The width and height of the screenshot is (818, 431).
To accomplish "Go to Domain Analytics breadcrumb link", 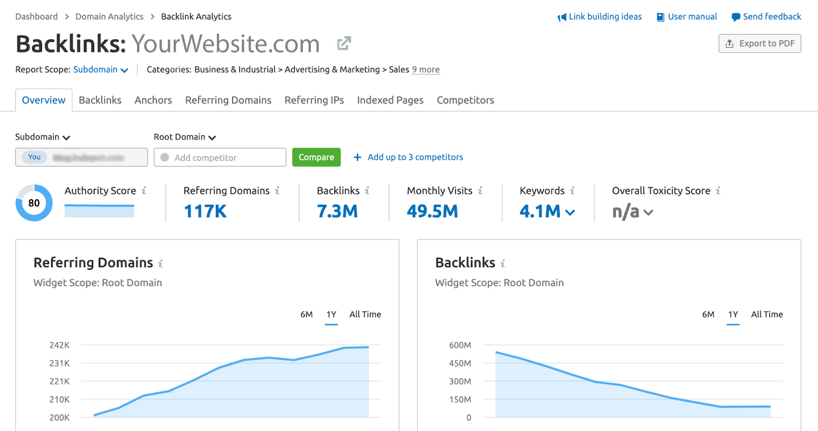I will [109, 17].
